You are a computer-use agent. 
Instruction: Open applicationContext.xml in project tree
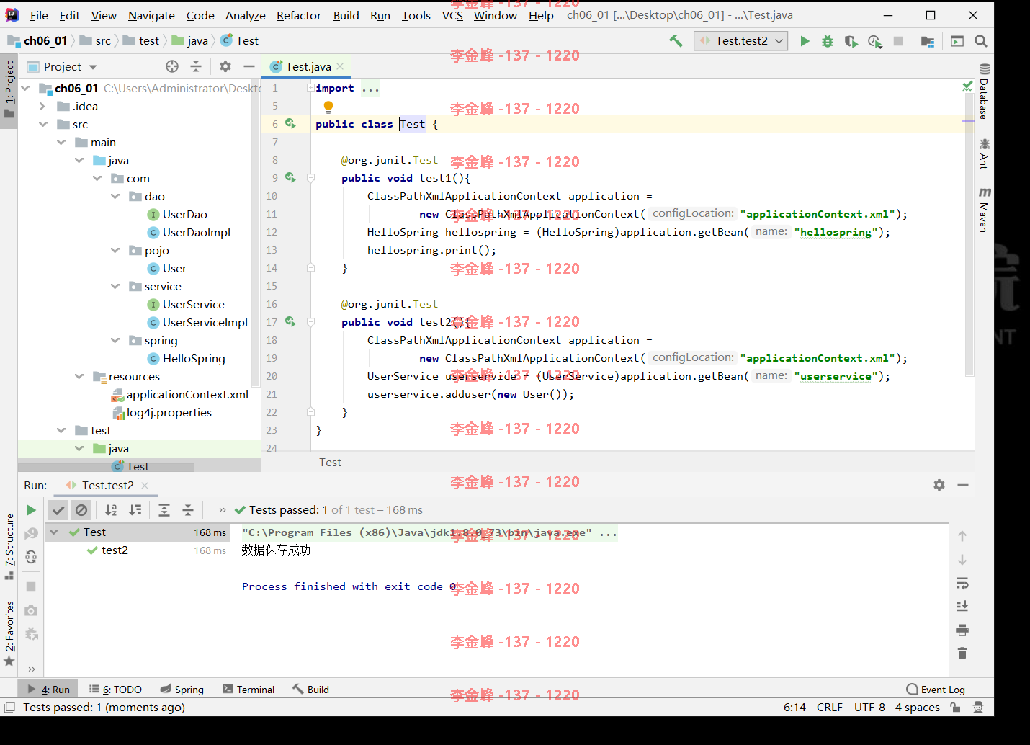[x=187, y=394]
